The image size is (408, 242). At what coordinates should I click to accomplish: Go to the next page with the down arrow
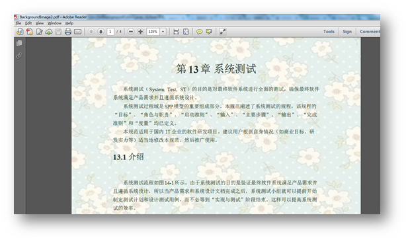pyautogui.click(x=101, y=32)
